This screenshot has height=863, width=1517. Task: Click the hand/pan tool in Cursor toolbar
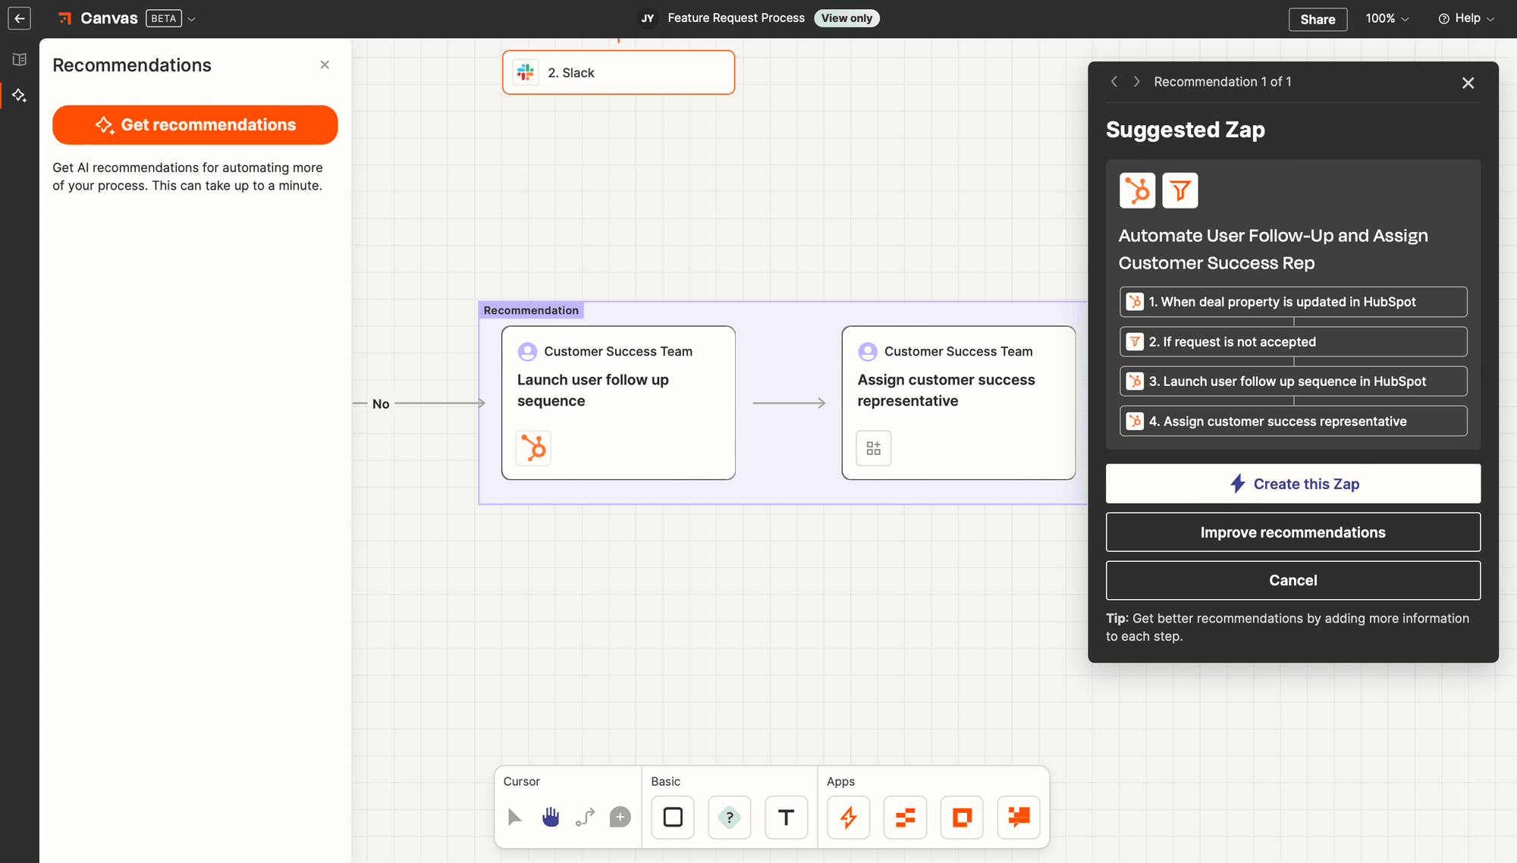tap(550, 816)
